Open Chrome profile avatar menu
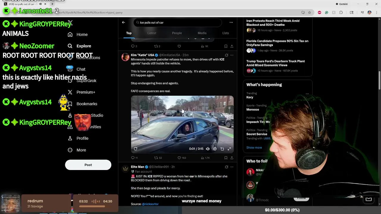This screenshot has width=381, height=214. click(x=369, y=12)
